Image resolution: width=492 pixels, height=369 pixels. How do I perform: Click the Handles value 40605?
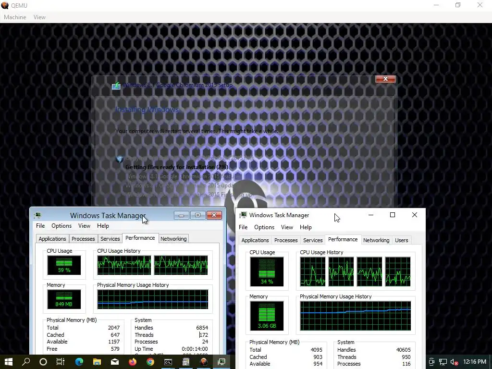pyautogui.click(x=403, y=350)
